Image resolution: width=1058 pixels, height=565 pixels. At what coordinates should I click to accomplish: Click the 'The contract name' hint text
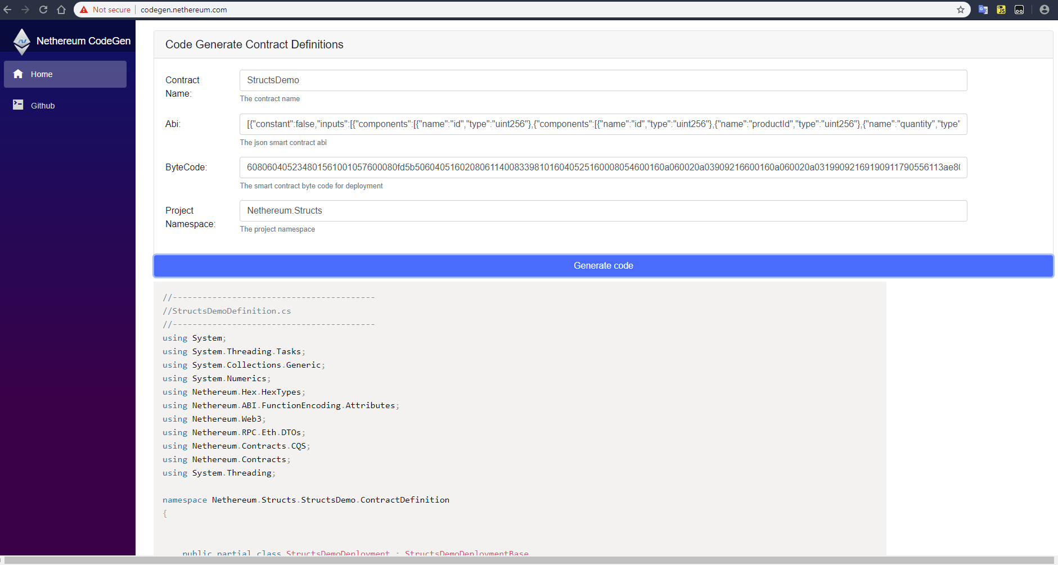[270, 99]
